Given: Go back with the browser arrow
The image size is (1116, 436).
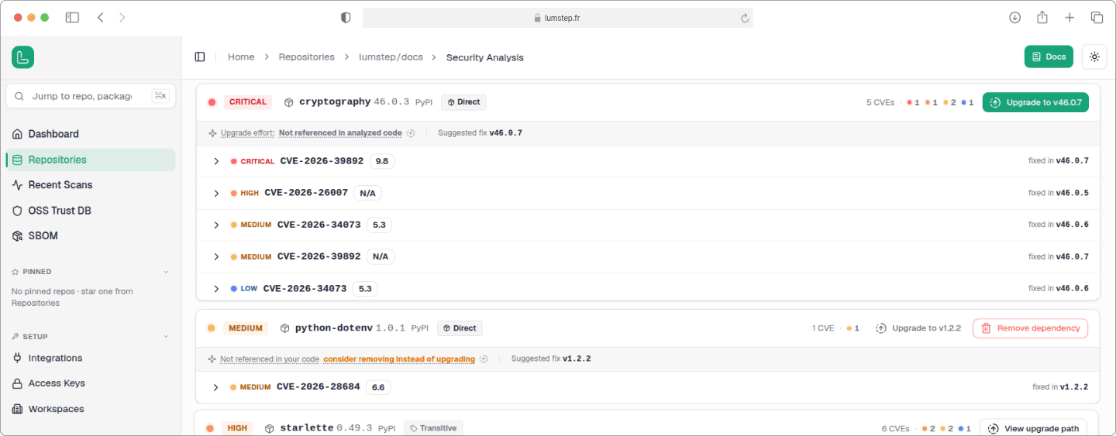Looking at the screenshot, I should click(100, 17).
